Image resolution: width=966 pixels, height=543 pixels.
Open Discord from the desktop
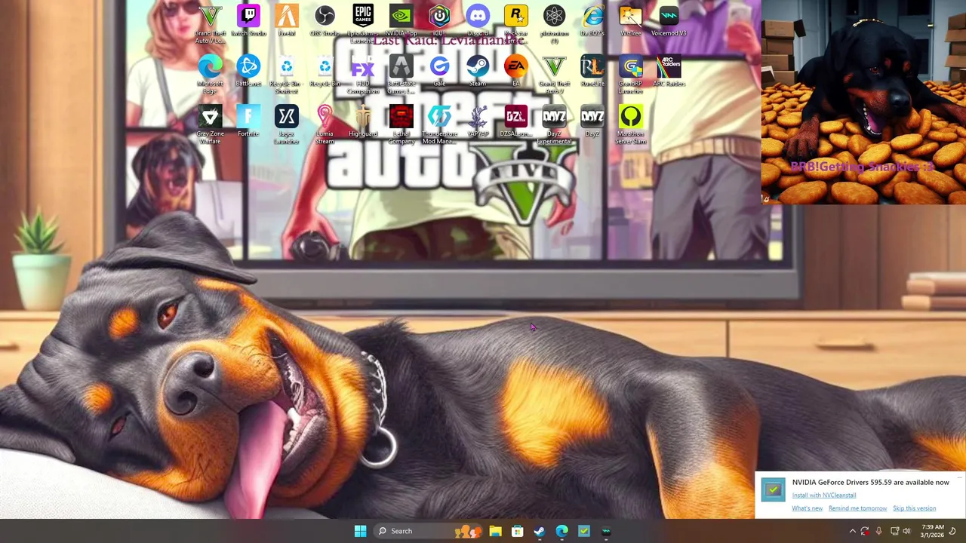(478, 20)
